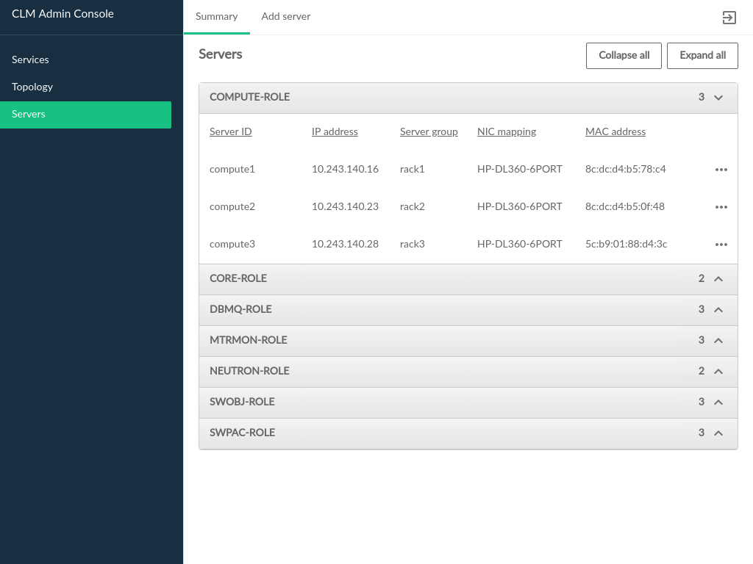Expand the SWOBJ-ROLE row

pyautogui.click(x=718, y=402)
